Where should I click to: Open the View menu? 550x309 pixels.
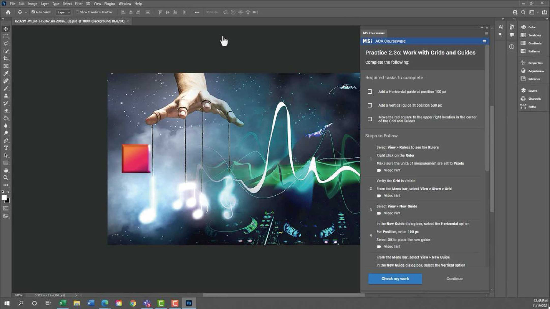pos(97,4)
